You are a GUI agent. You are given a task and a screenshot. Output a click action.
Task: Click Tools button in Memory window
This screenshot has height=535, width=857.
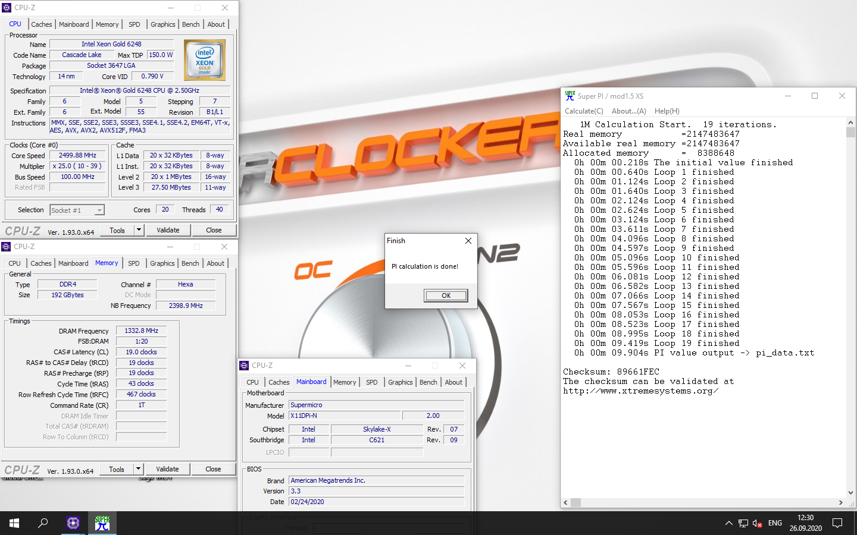click(x=117, y=469)
